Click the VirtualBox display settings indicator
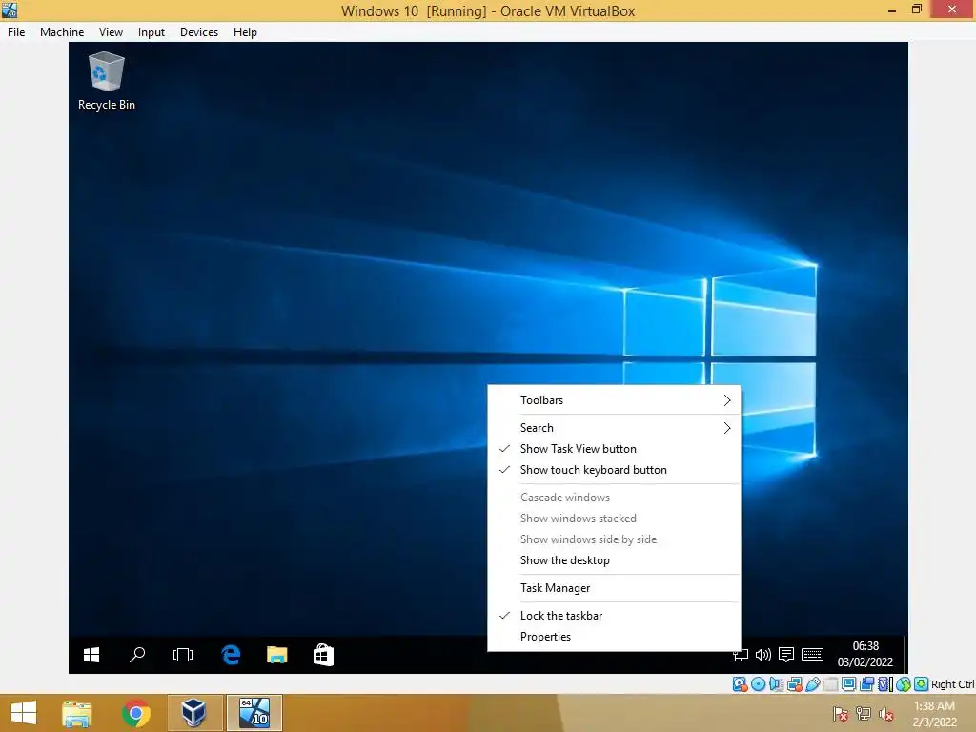 point(848,684)
